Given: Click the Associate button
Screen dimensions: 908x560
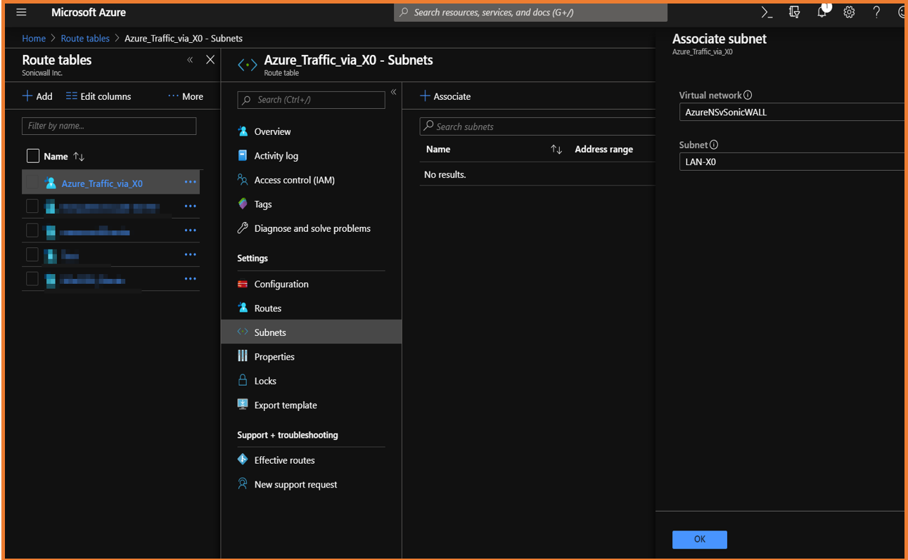Looking at the screenshot, I should (x=445, y=96).
